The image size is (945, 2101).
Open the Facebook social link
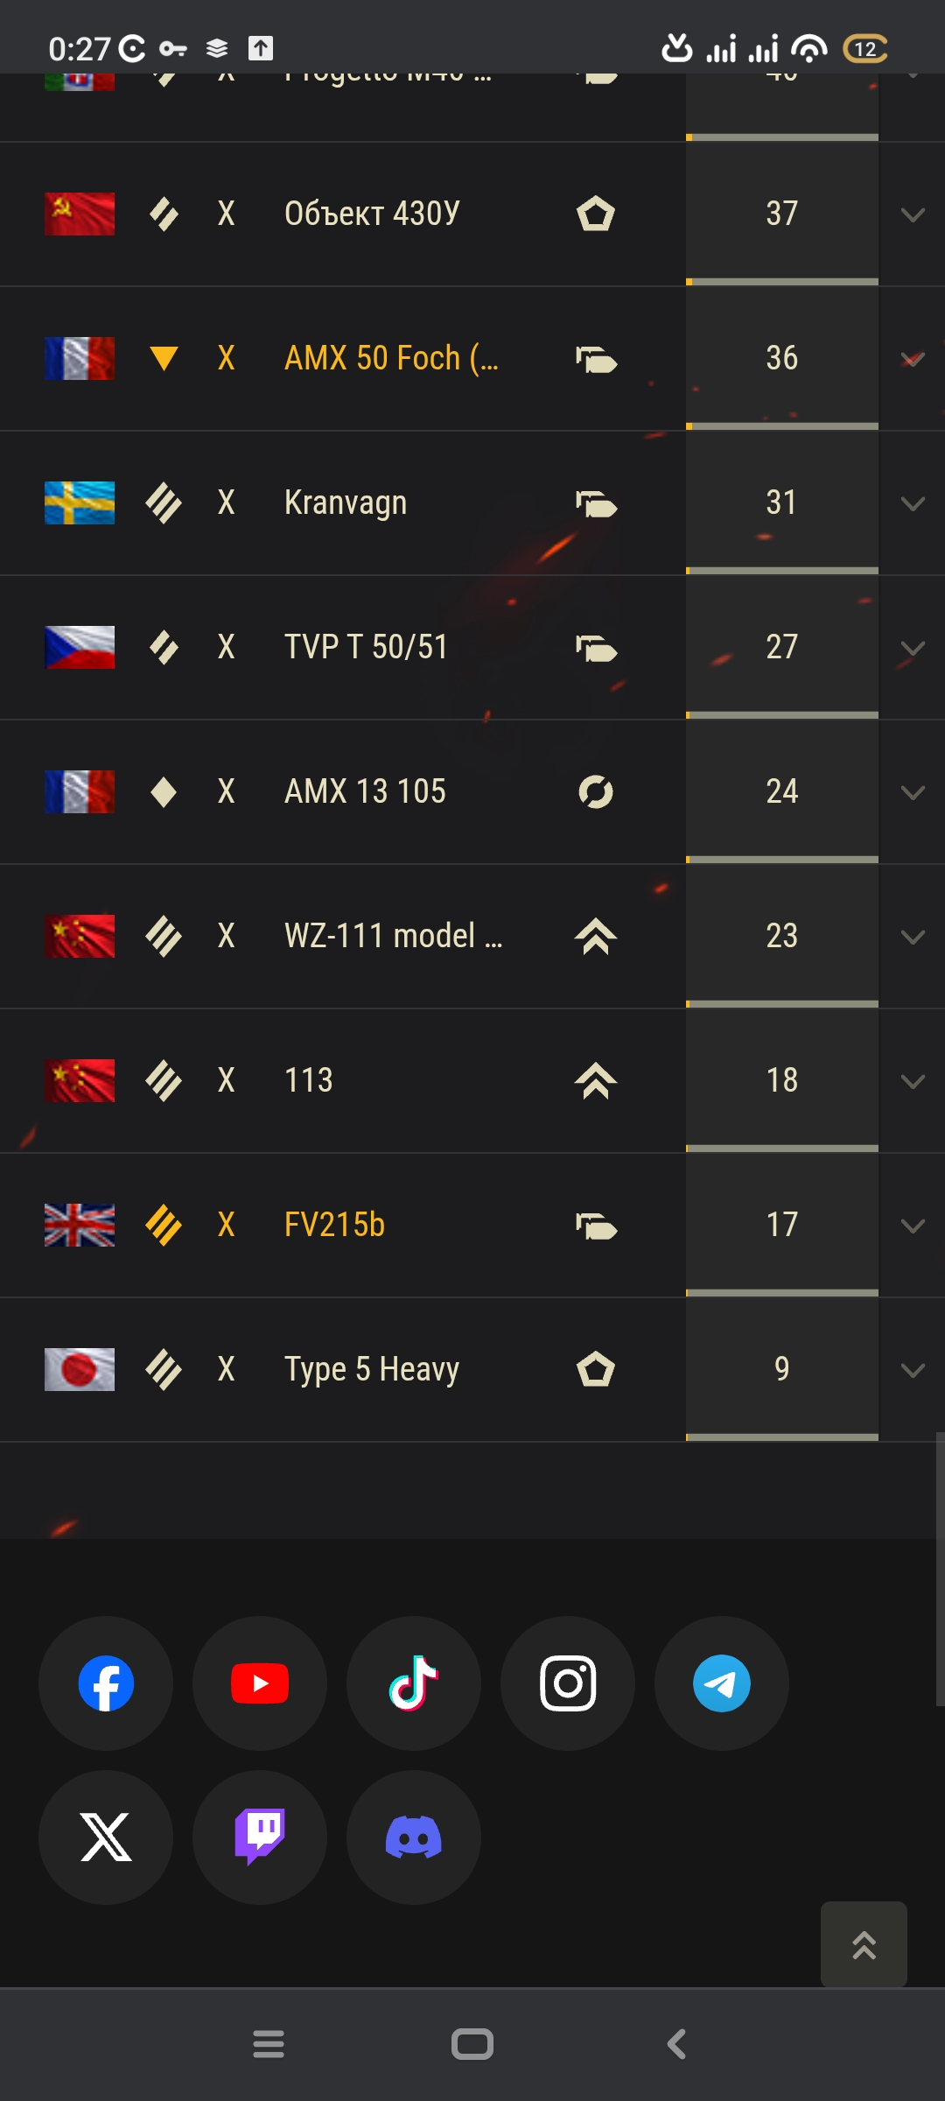point(106,1683)
